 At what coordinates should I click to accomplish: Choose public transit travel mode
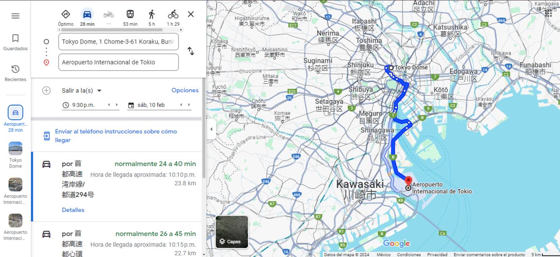click(130, 15)
